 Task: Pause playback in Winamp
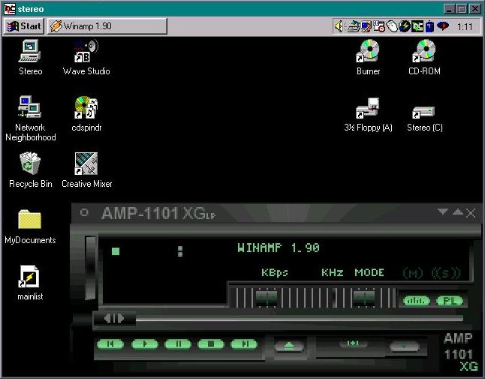point(178,344)
